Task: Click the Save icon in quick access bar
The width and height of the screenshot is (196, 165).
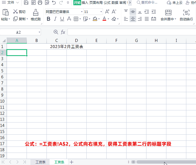Action: [x=26, y=2]
